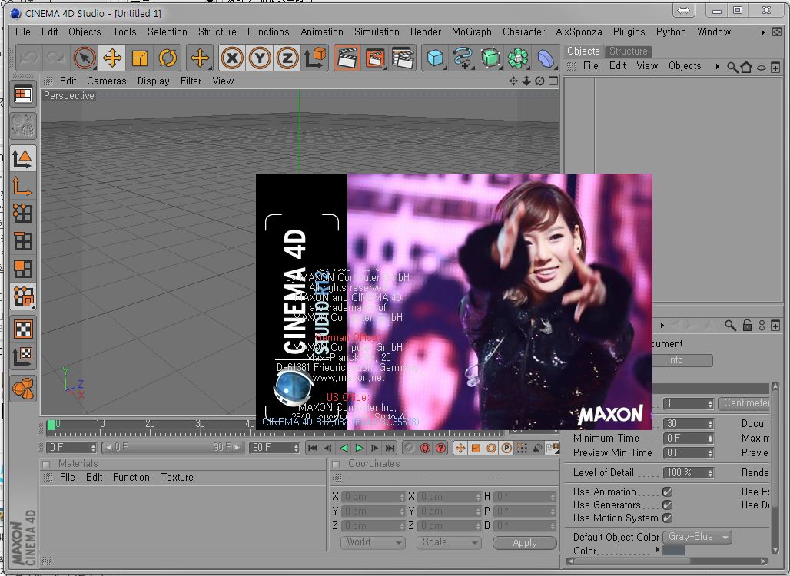Activate the Move tool

(x=112, y=58)
